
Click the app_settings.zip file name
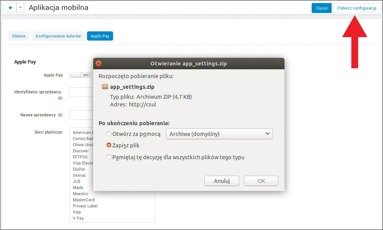(x=132, y=87)
